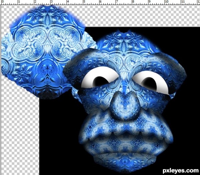Click the ruler mark labeled 8

133,2
